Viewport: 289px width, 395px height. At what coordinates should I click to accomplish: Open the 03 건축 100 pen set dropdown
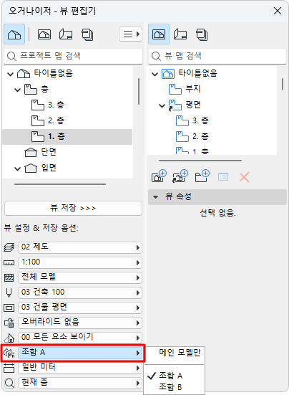[x=80, y=292]
